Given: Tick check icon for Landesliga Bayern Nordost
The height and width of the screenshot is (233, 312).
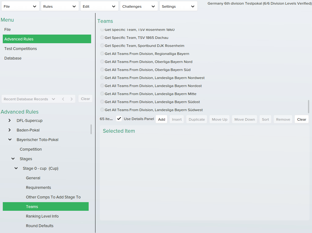Looking at the screenshot, I should pyautogui.click(x=102, y=85).
